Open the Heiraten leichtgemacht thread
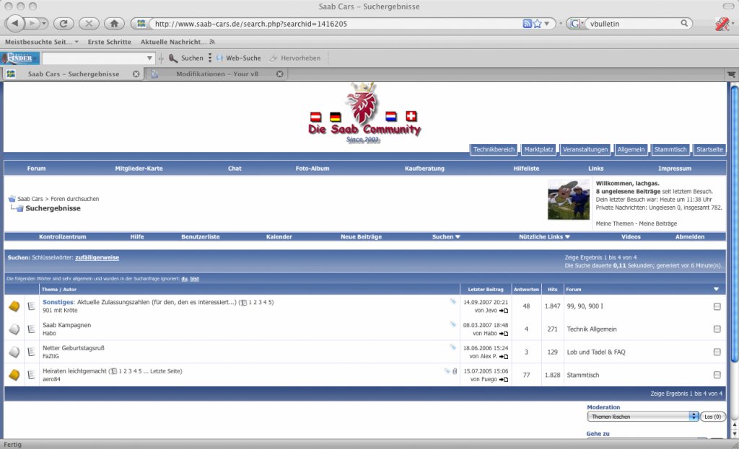 (74, 371)
